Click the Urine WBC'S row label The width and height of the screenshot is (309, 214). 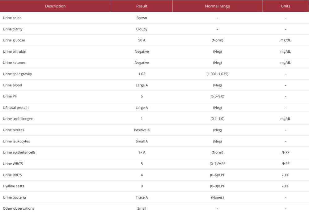tap(13, 164)
